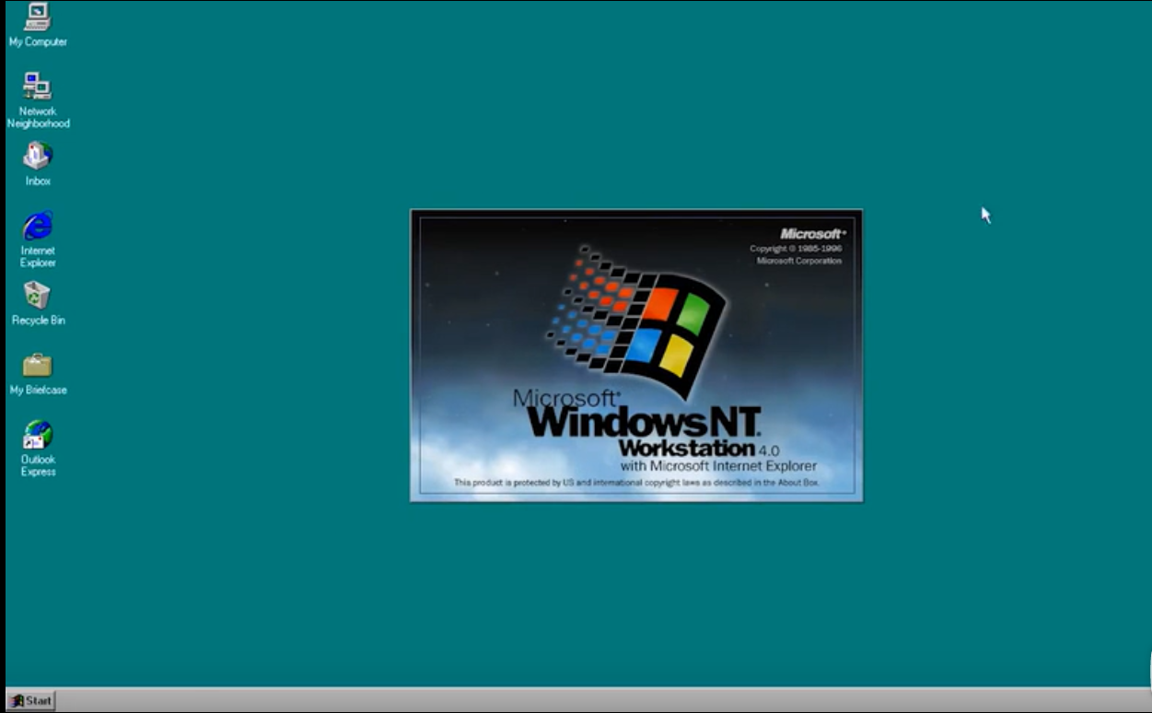Image resolution: width=1152 pixels, height=713 pixels.
Task: Open My Computer
Action: tap(37, 18)
